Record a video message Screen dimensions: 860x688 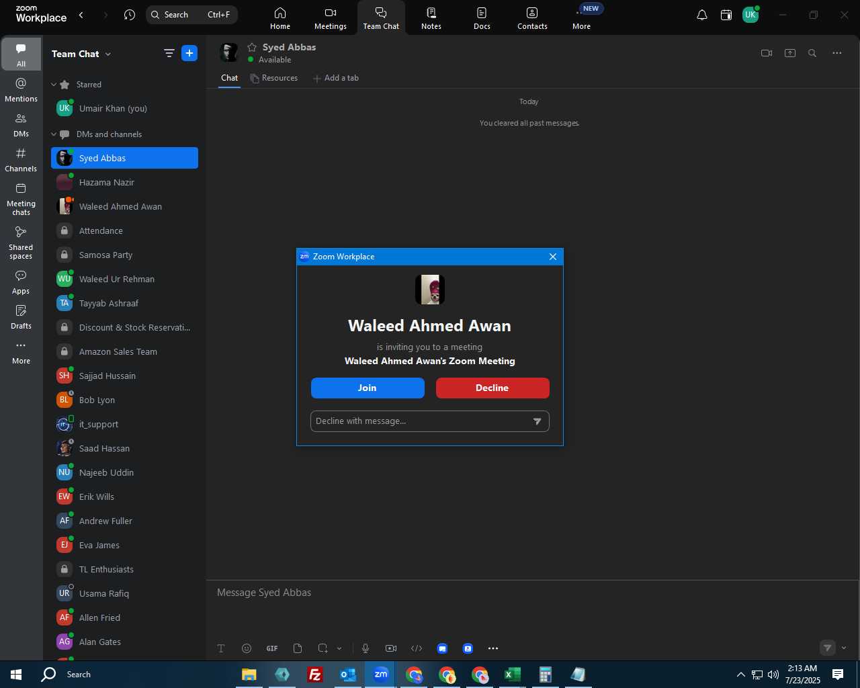pyautogui.click(x=391, y=648)
